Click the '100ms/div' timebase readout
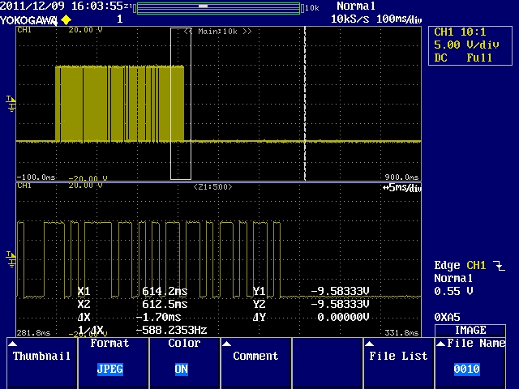The image size is (519, 389). click(x=399, y=19)
